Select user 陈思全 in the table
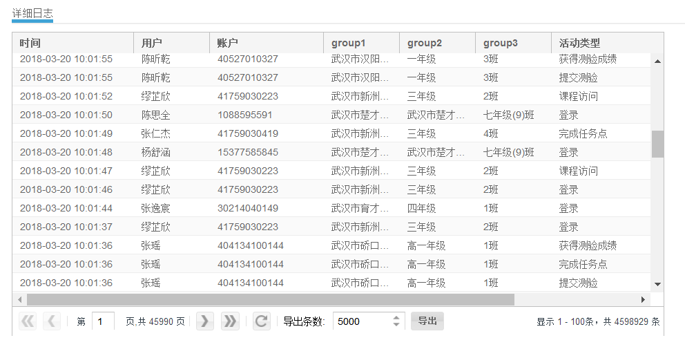685x338 pixels. pos(155,115)
